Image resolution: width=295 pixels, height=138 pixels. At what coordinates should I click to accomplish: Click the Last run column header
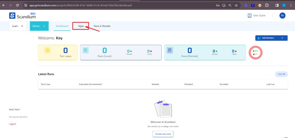tap(270, 84)
